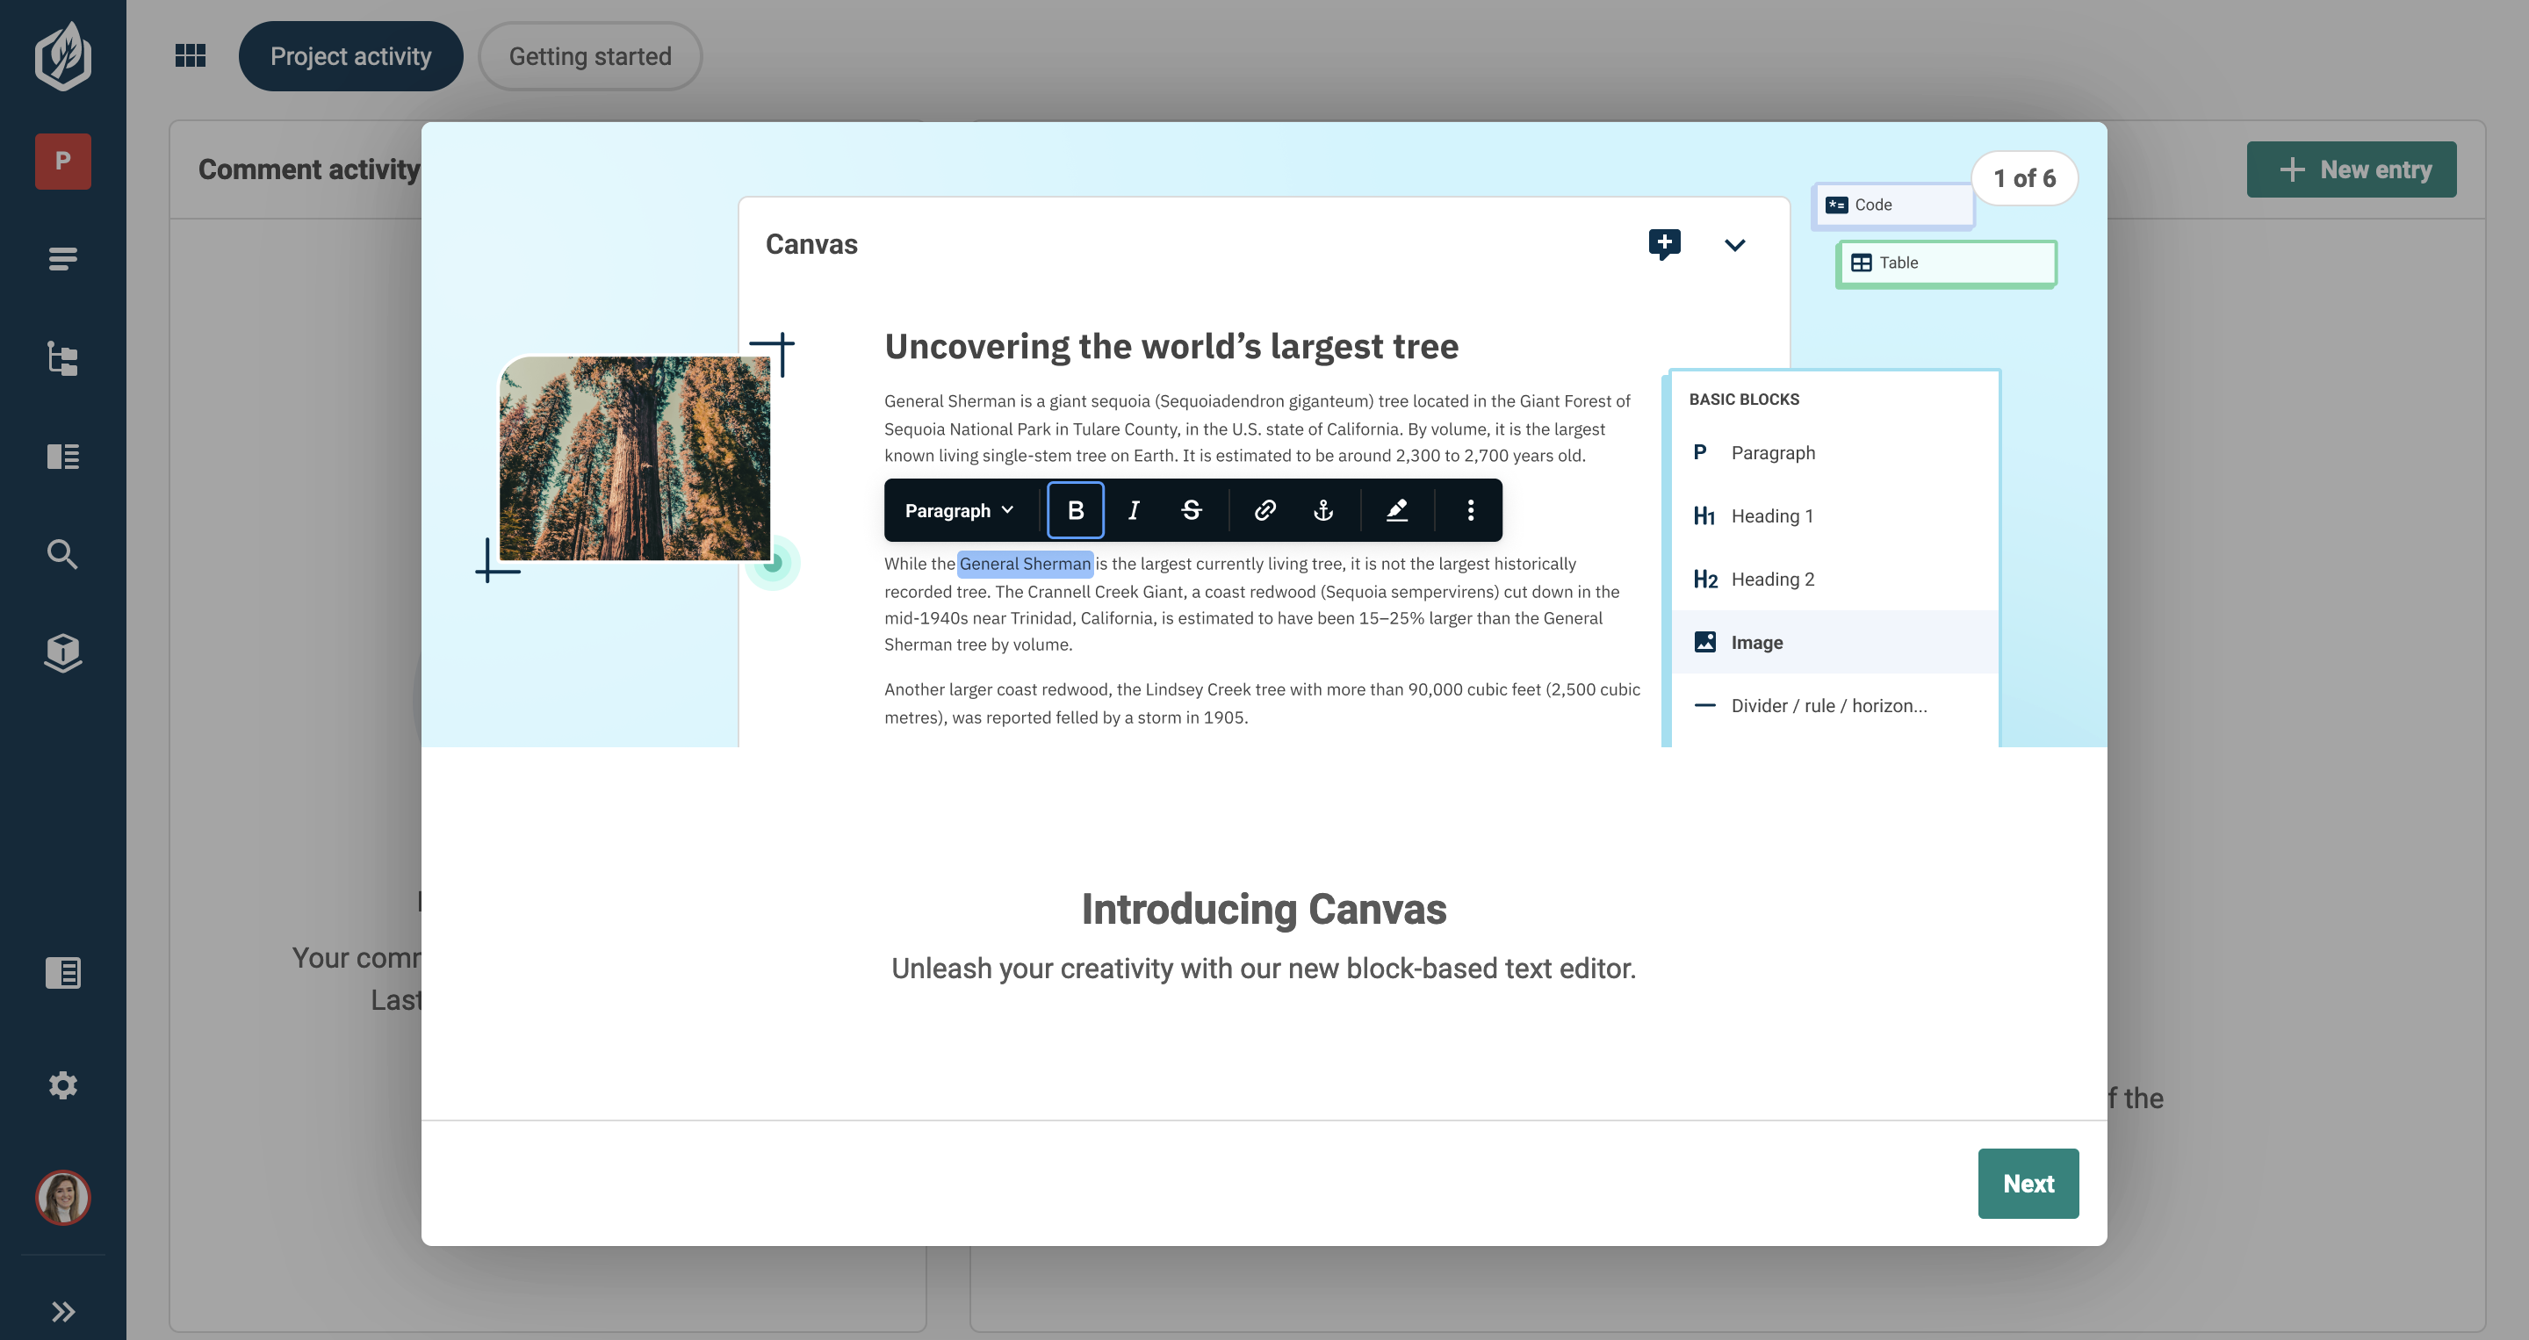Toggle italic formatting in the toolbar
2529x1340 pixels.
1133,510
